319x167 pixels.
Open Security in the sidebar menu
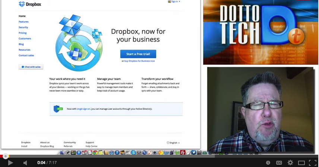(23, 27)
